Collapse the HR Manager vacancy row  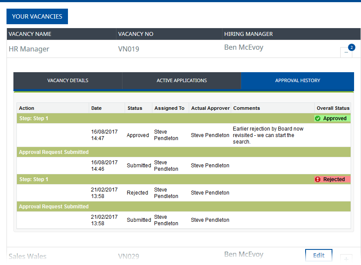(346, 52)
